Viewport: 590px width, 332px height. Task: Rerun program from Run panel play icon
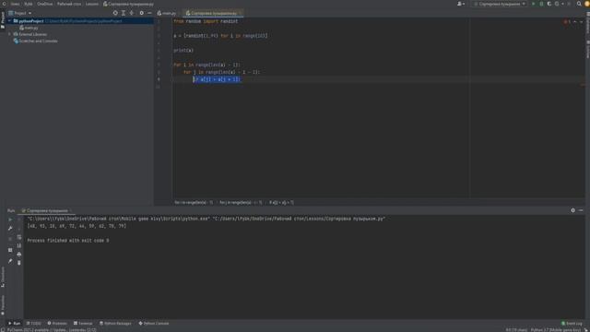point(10,219)
